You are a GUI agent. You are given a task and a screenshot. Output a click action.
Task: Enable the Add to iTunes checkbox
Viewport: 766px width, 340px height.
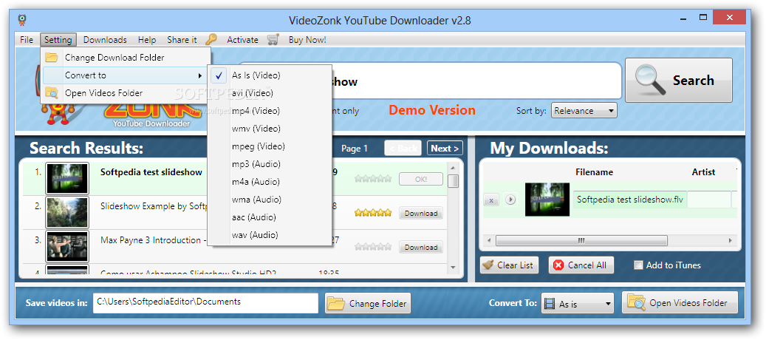coord(638,265)
